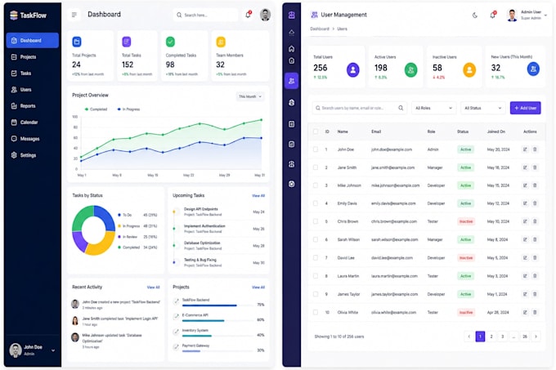Viewport: 556px width, 370px height.
Task: Go to previous page arrow in pagination
Action: [x=469, y=337]
